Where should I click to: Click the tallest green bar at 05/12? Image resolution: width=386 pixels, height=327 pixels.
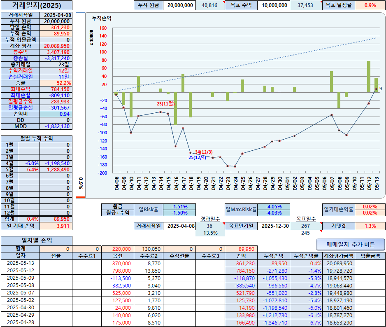[369, 77]
